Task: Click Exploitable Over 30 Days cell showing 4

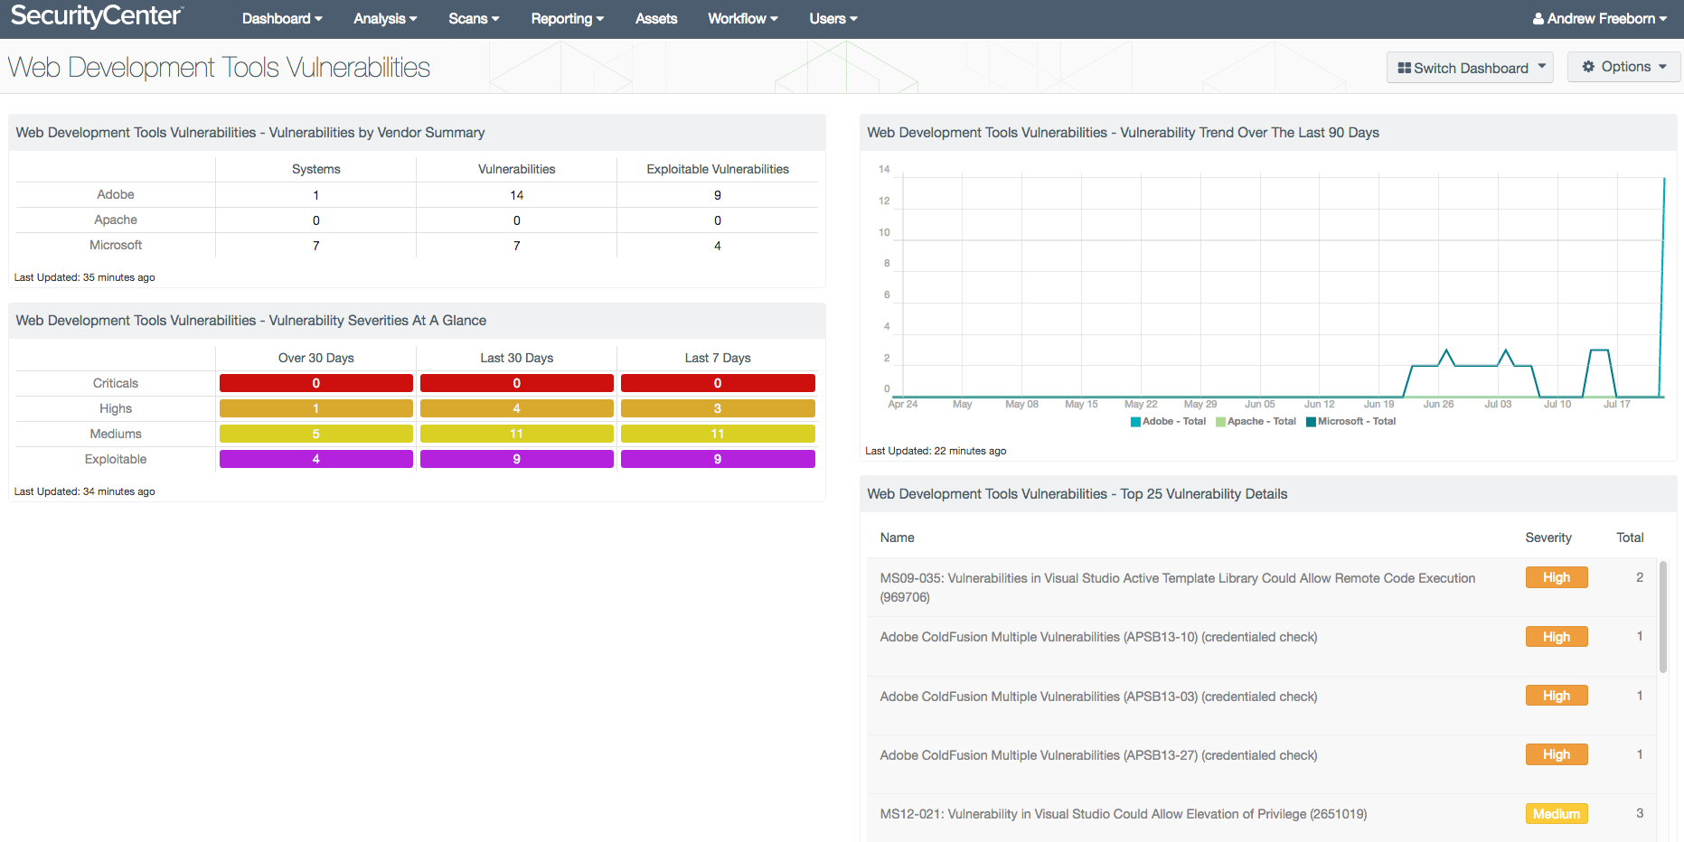Action: coord(316,459)
